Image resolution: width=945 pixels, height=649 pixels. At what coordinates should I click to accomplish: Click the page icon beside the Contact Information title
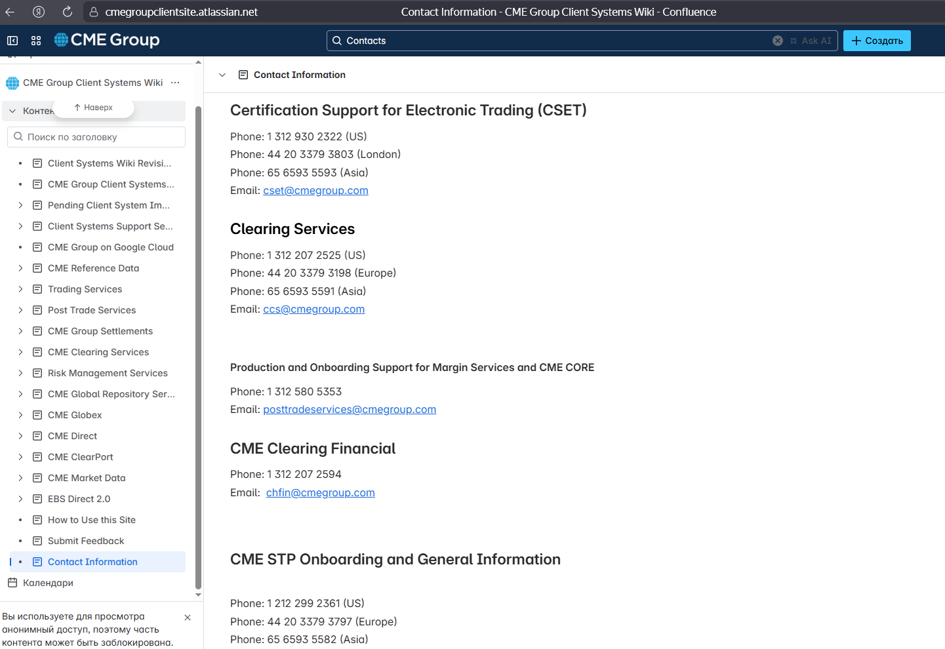243,75
